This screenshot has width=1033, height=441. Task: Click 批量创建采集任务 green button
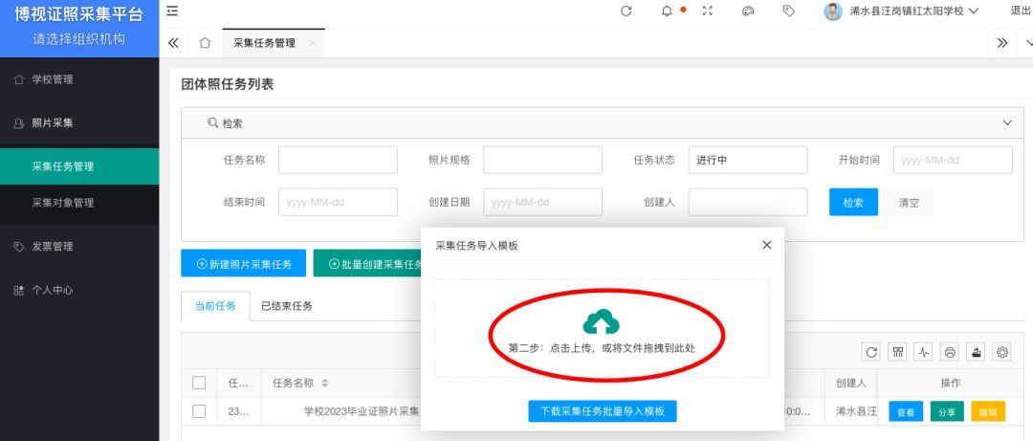(367, 264)
